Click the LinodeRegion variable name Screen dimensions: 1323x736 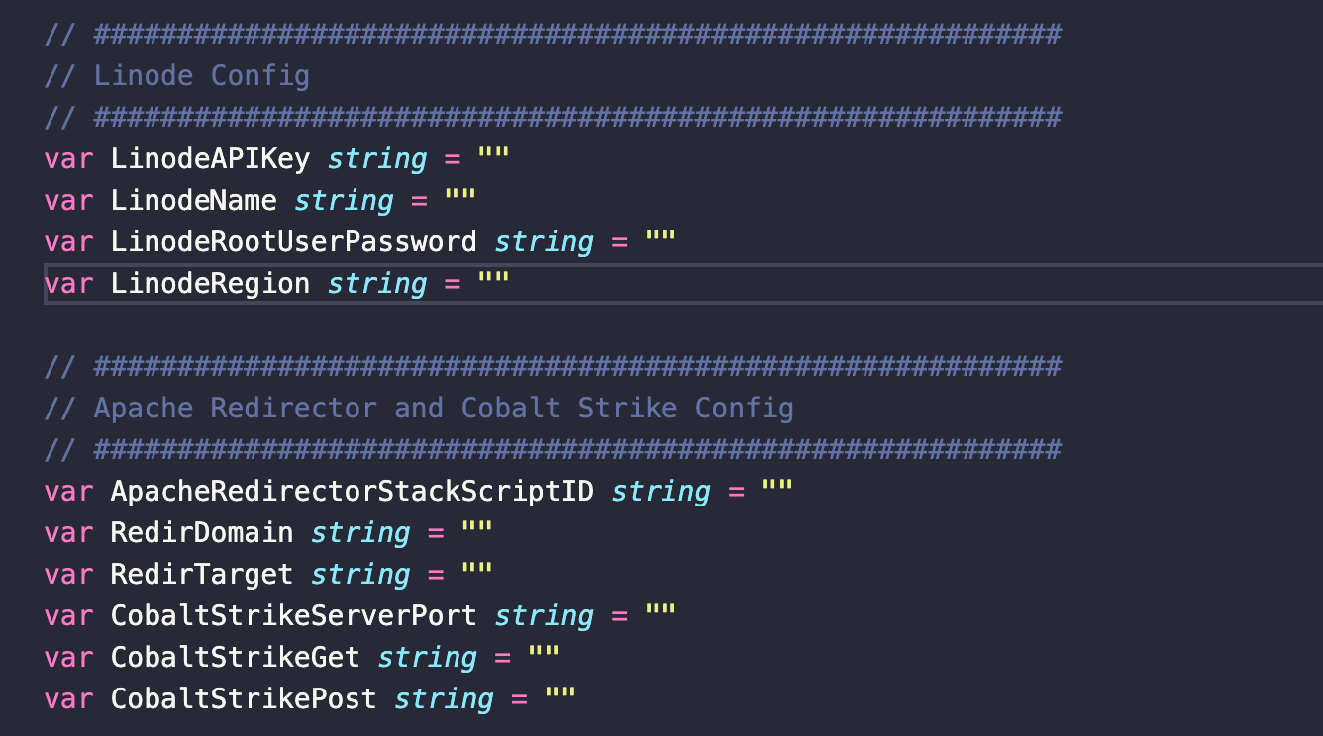pos(210,284)
